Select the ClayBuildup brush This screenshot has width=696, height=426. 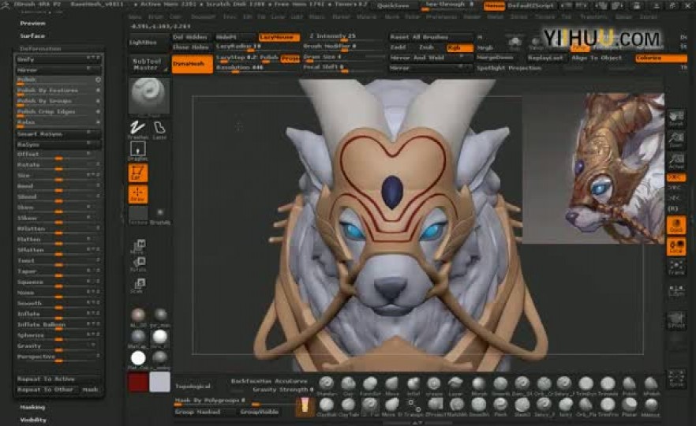point(327,406)
